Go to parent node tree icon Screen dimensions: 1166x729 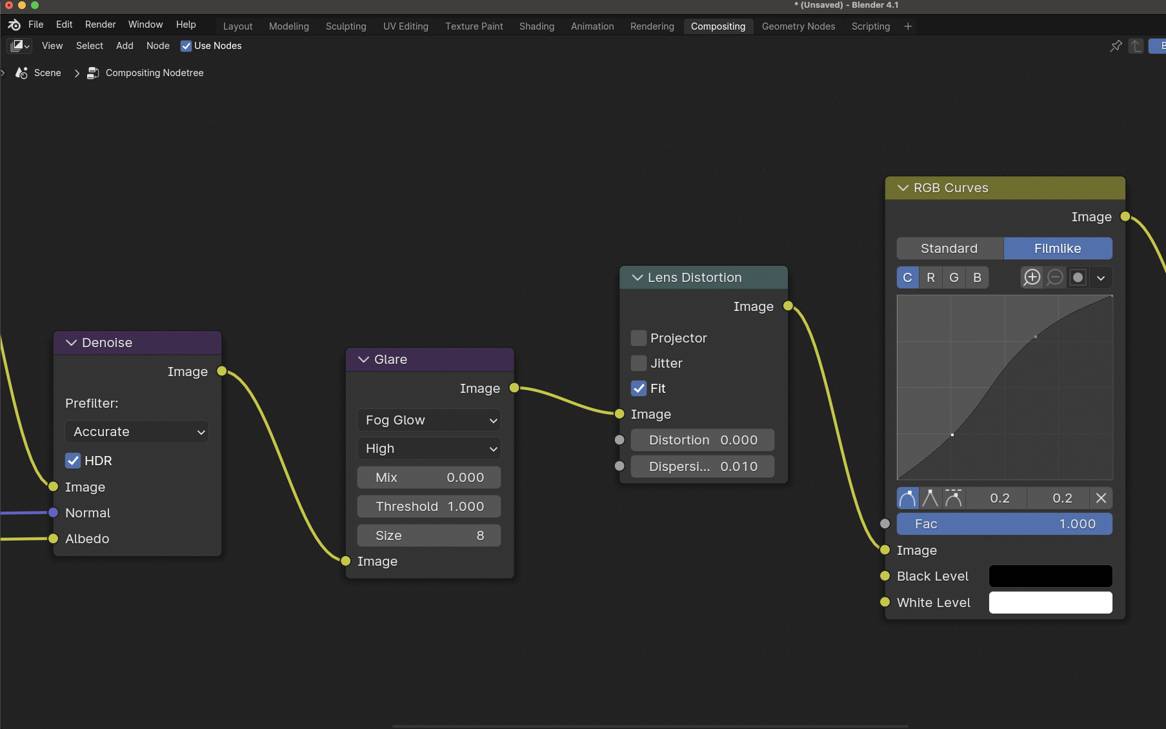click(x=1136, y=46)
